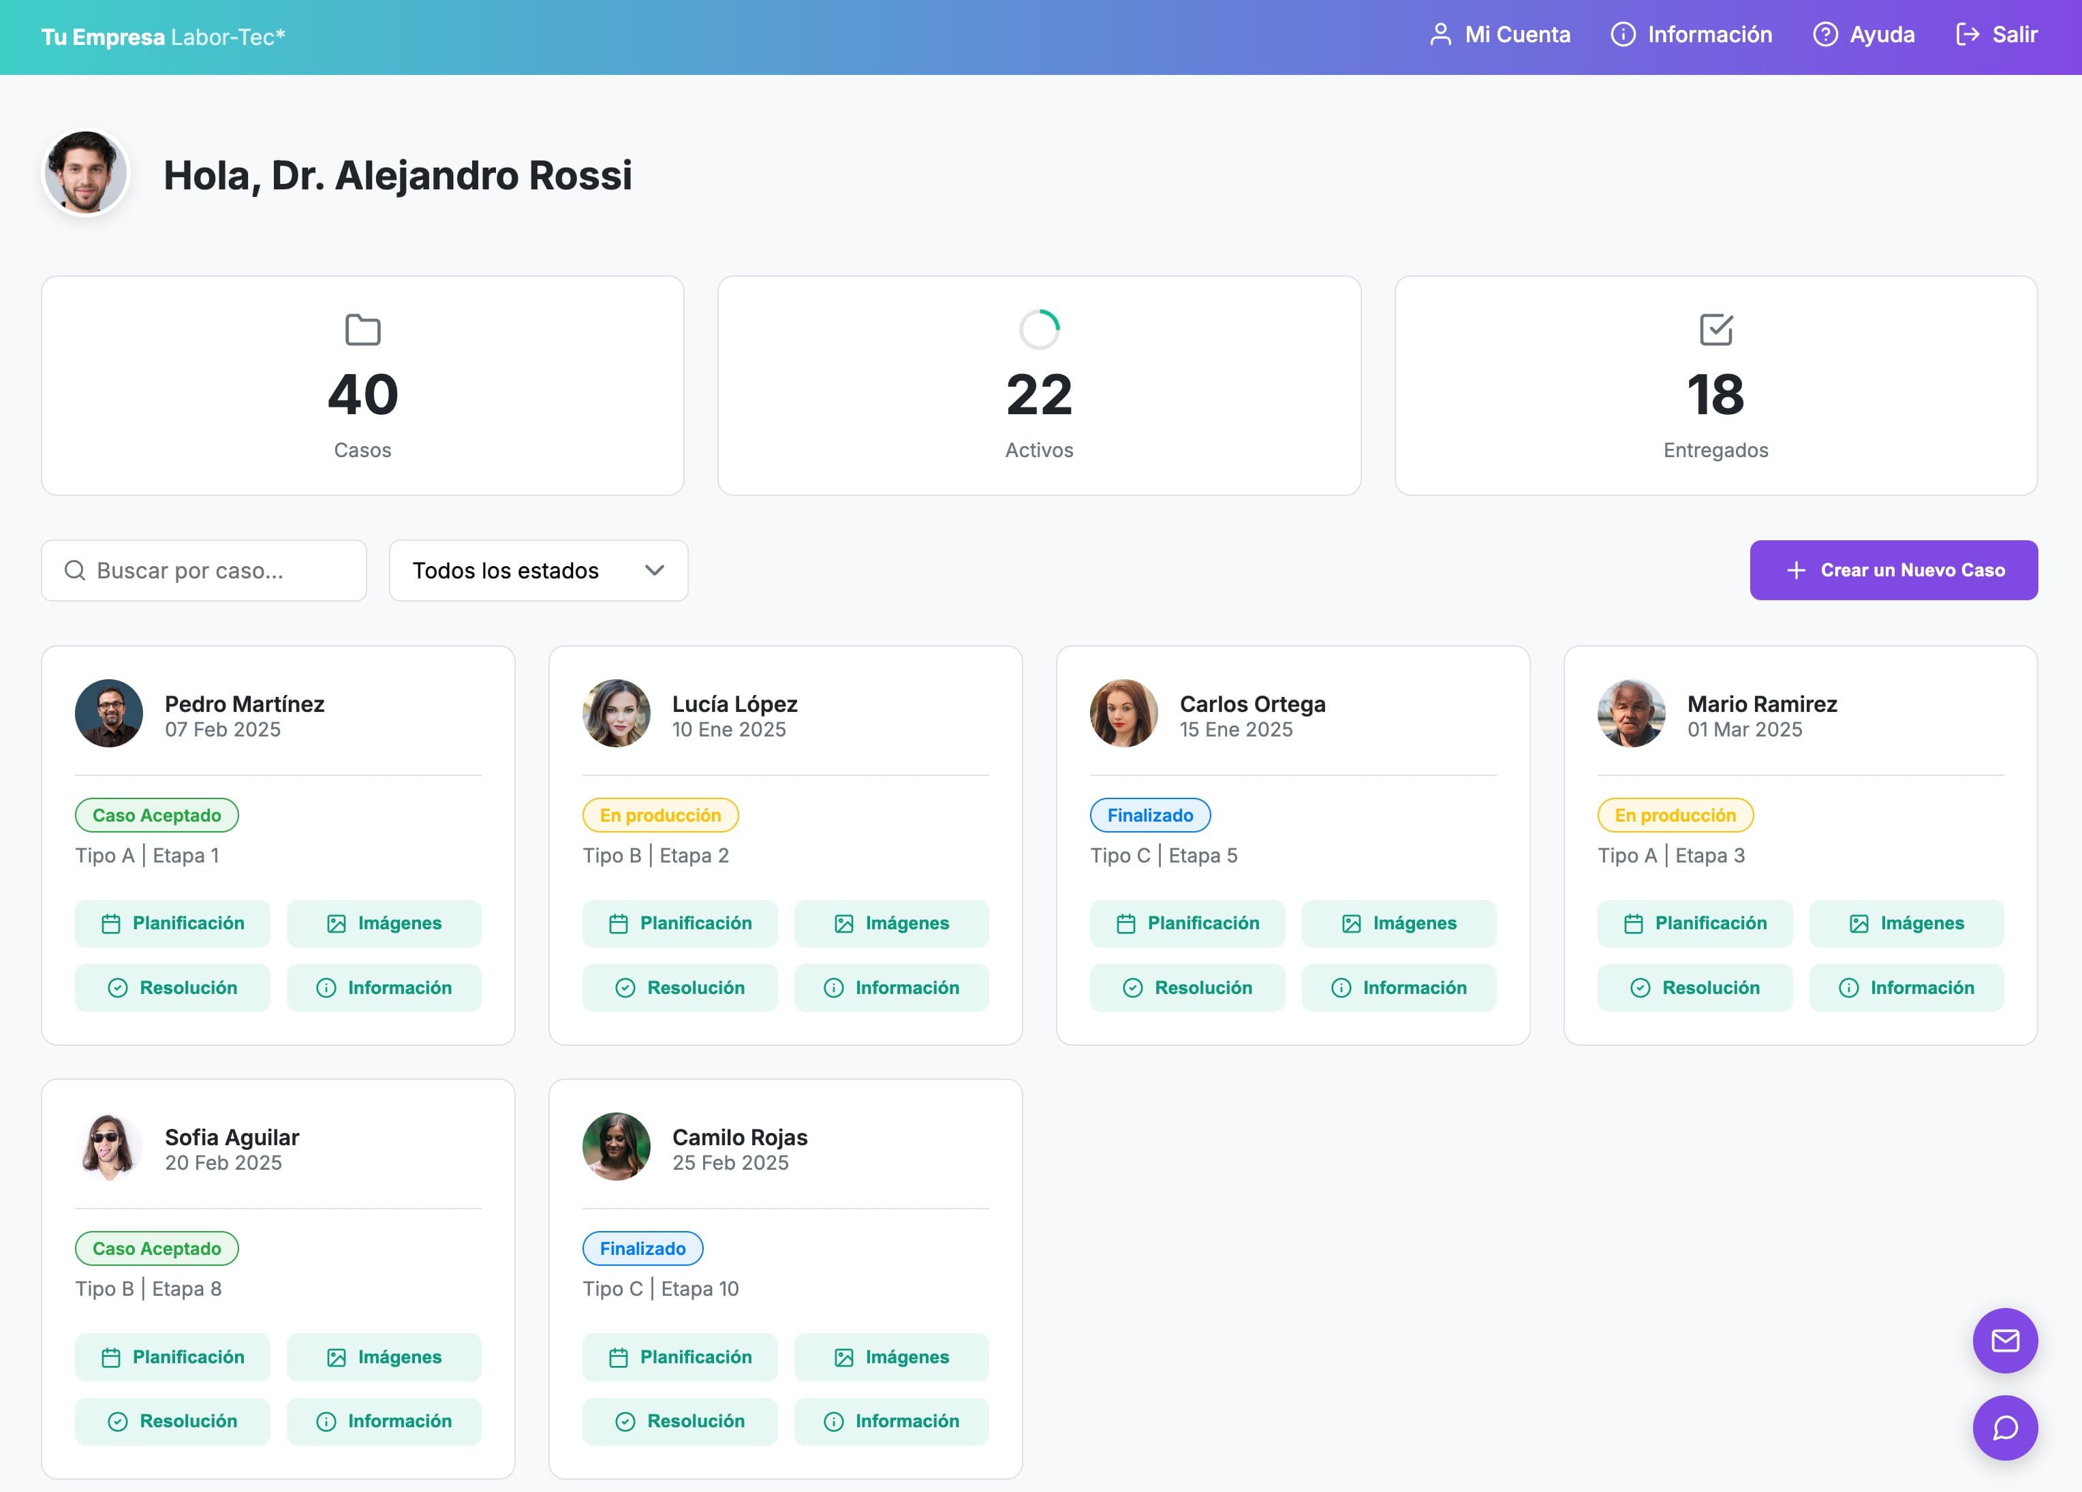Open Resolución for Camilo Rojas

point(679,1420)
